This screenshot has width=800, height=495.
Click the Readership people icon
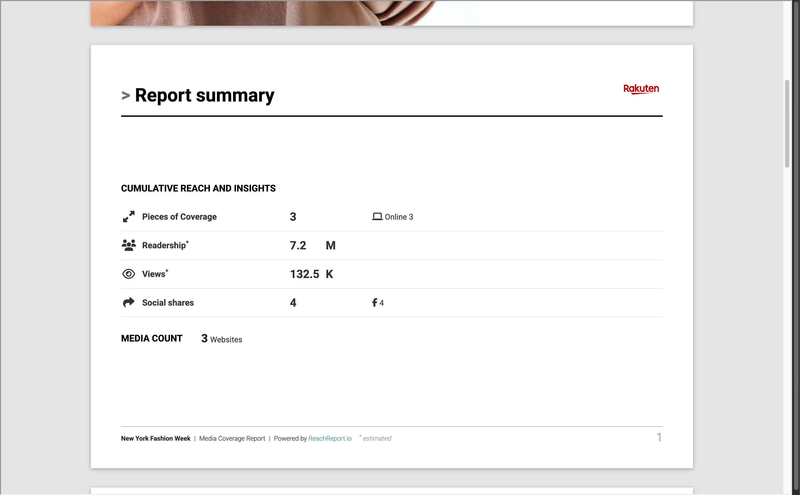coord(128,245)
